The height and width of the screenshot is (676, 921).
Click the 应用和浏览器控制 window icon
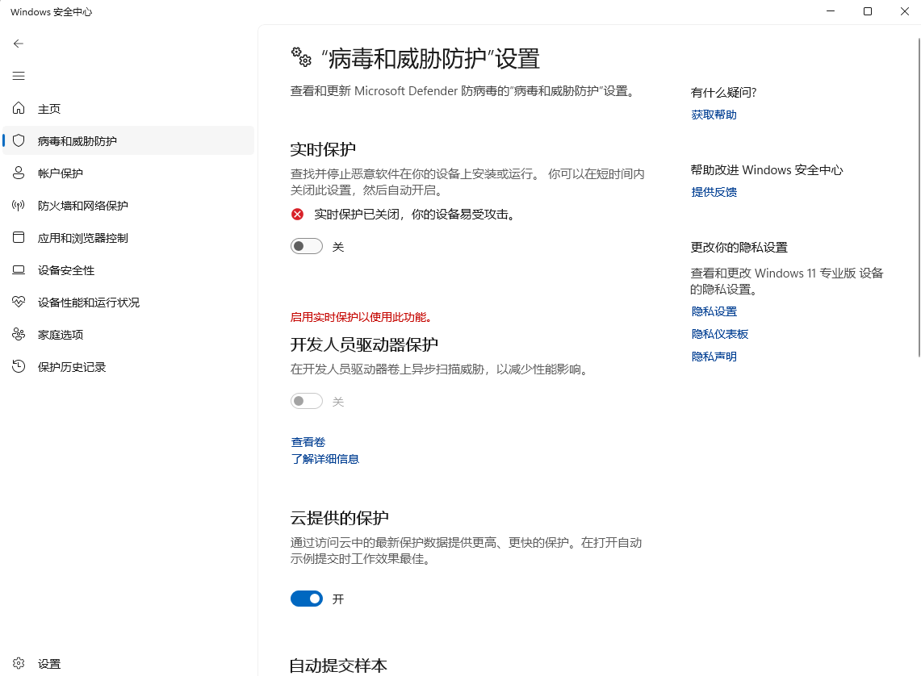click(x=19, y=238)
